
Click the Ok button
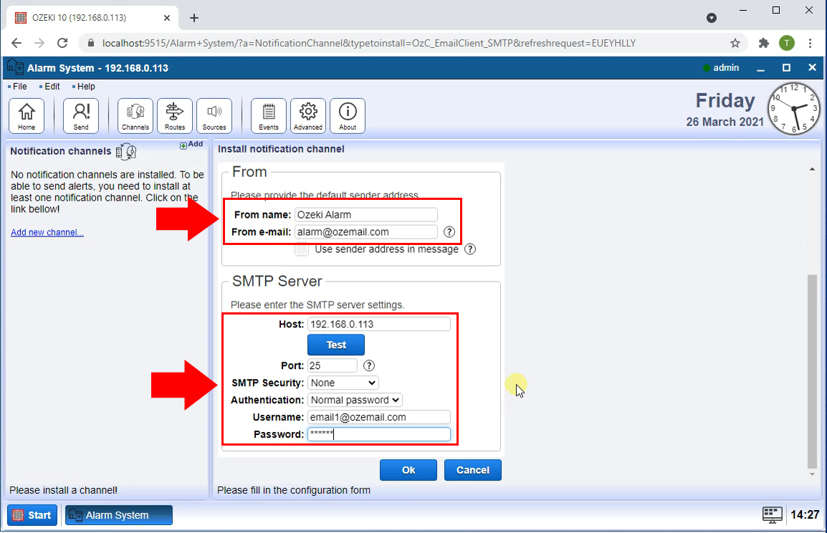pos(408,470)
